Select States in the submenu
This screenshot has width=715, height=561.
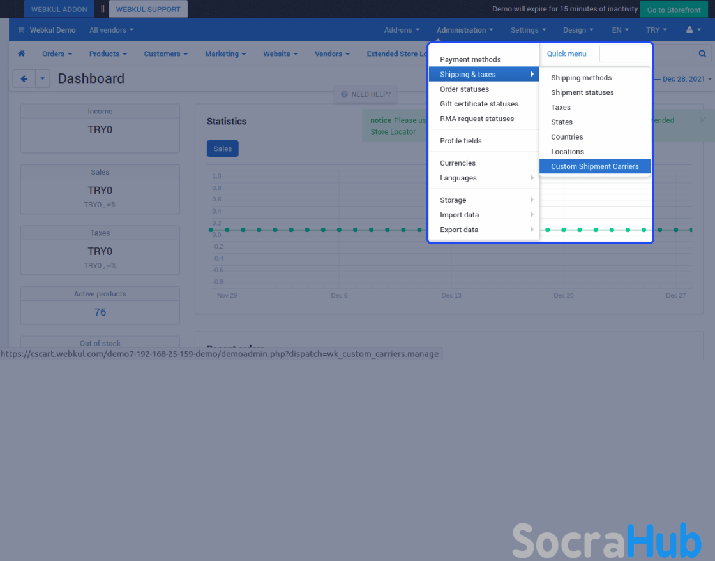click(x=561, y=122)
